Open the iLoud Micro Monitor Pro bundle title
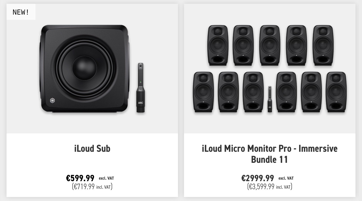 tap(269, 154)
